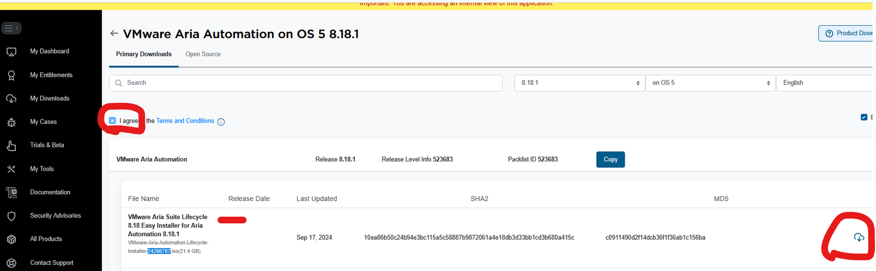The width and height of the screenshot is (876, 271).
Task: Click the MD5 hash starting c0911490
Action: (x=655, y=238)
